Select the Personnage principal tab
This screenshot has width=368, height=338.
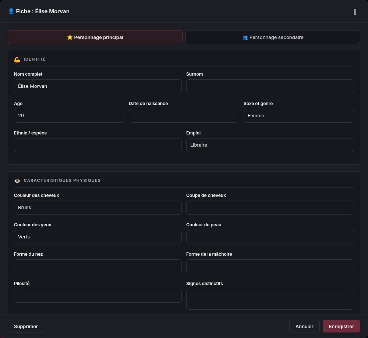coord(95,37)
